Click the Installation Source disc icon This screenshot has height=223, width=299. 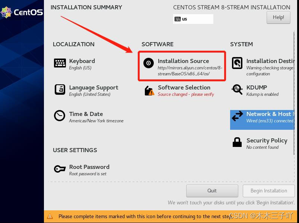tap(149, 63)
